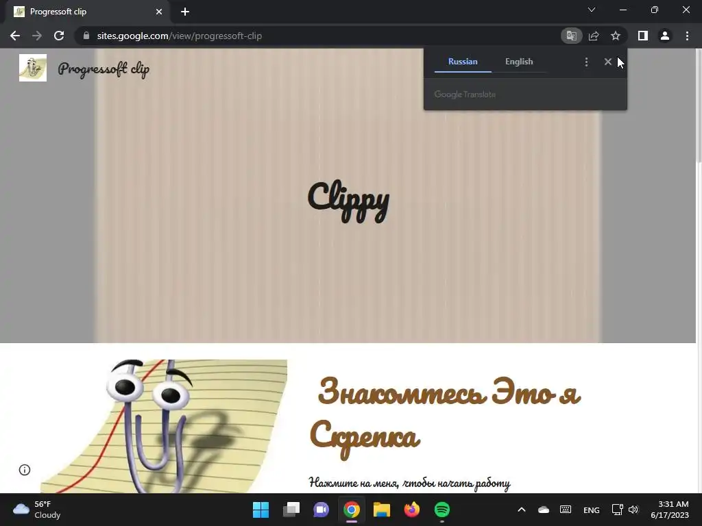Open the tab search chevron

592,10
